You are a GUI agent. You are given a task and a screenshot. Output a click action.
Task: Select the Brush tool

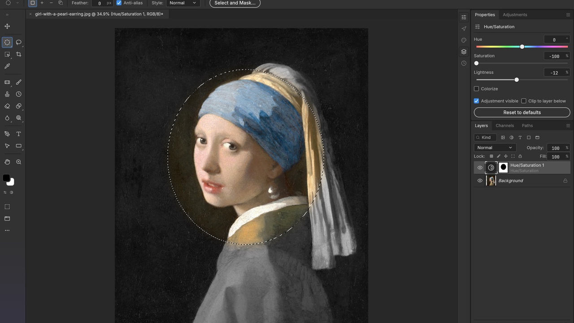coord(19,82)
